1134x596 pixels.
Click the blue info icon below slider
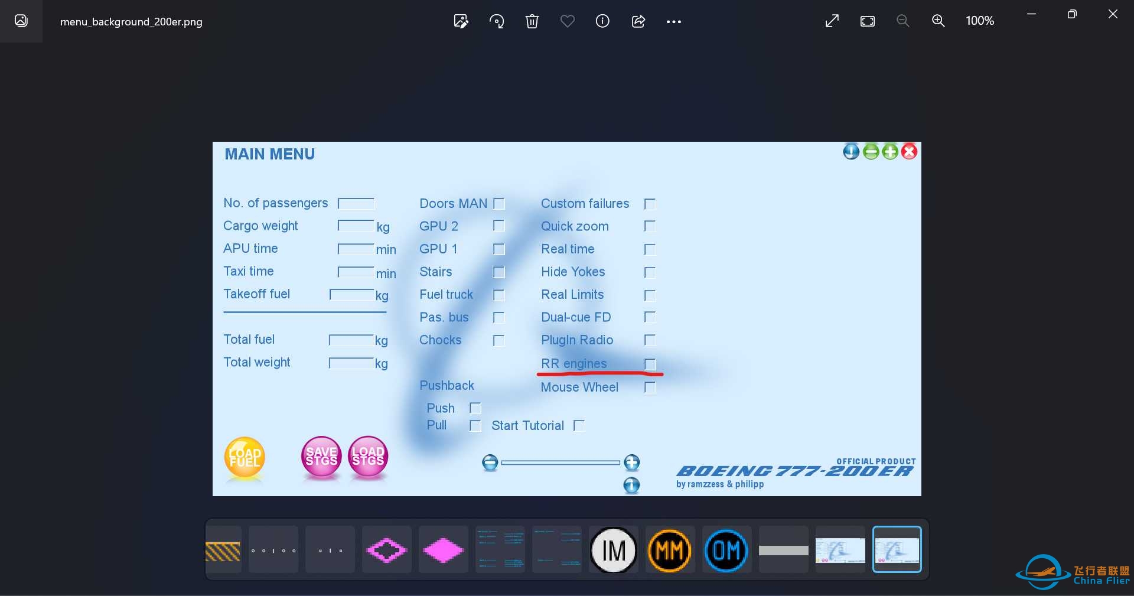pos(631,486)
